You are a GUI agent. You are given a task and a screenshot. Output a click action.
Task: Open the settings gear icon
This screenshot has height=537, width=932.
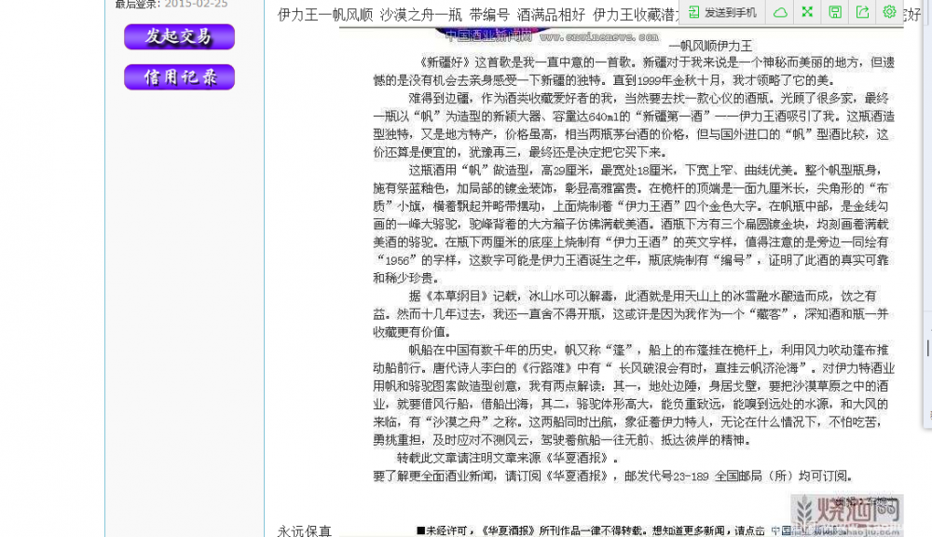point(889,12)
